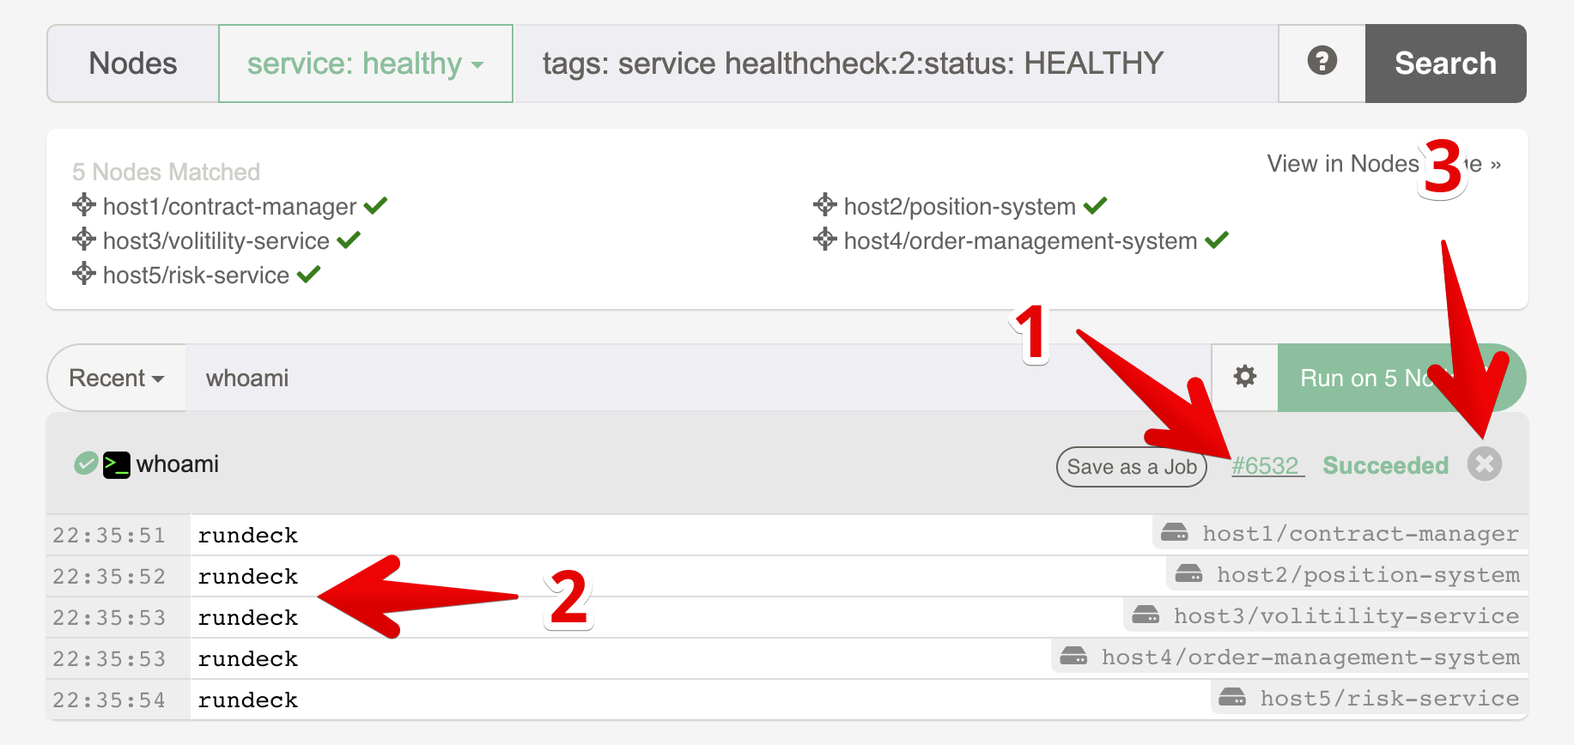Click the Run on 5 Nodes button
This screenshot has width=1574, height=745.
coord(1401,378)
